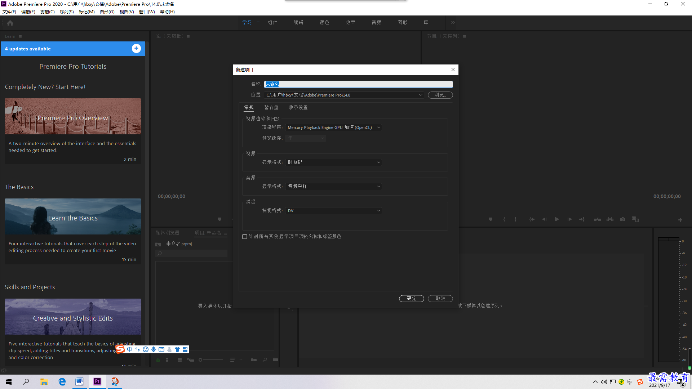Click the 未命名 project name input field
This screenshot has height=389, width=692.
358,84
